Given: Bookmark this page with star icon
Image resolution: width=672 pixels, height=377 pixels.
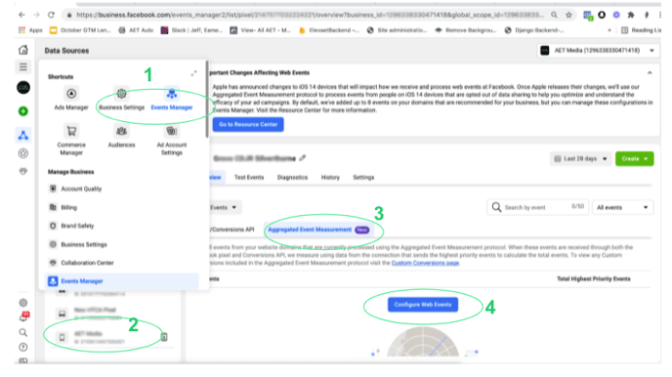Looking at the screenshot, I should click(x=568, y=15).
